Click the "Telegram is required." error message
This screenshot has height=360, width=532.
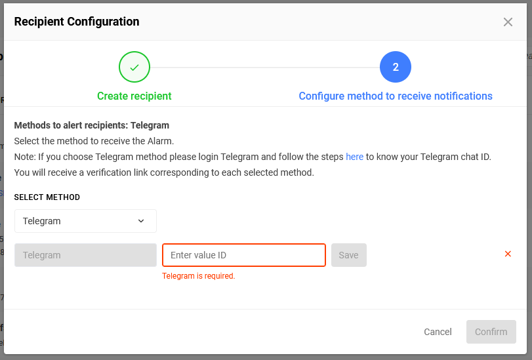199,276
